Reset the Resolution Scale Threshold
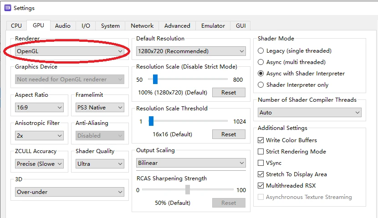Image resolution: width=378 pixels, height=218 pixels. pyautogui.click(x=229, y=134)
